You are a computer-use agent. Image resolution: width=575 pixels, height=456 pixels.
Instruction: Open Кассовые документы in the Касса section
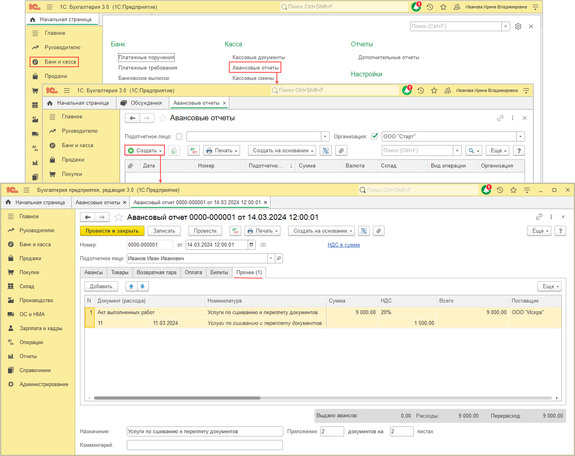258,57
